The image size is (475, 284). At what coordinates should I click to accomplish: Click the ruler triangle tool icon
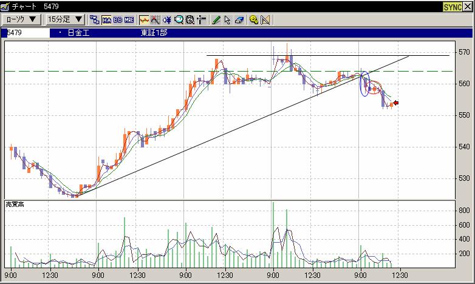click(265, 20)
